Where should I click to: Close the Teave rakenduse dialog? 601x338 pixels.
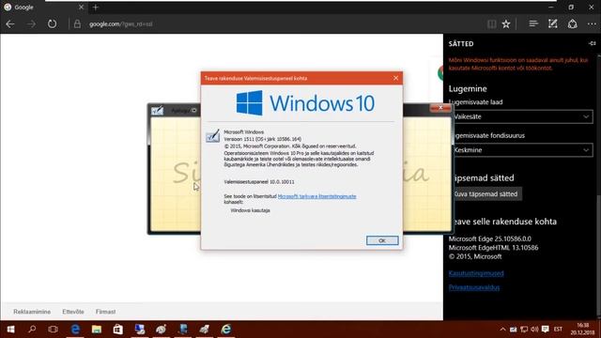(x=395, y=78)
